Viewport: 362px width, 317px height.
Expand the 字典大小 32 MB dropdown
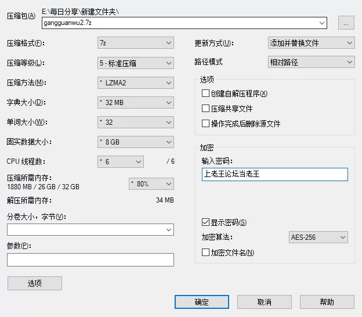point(136,103)
